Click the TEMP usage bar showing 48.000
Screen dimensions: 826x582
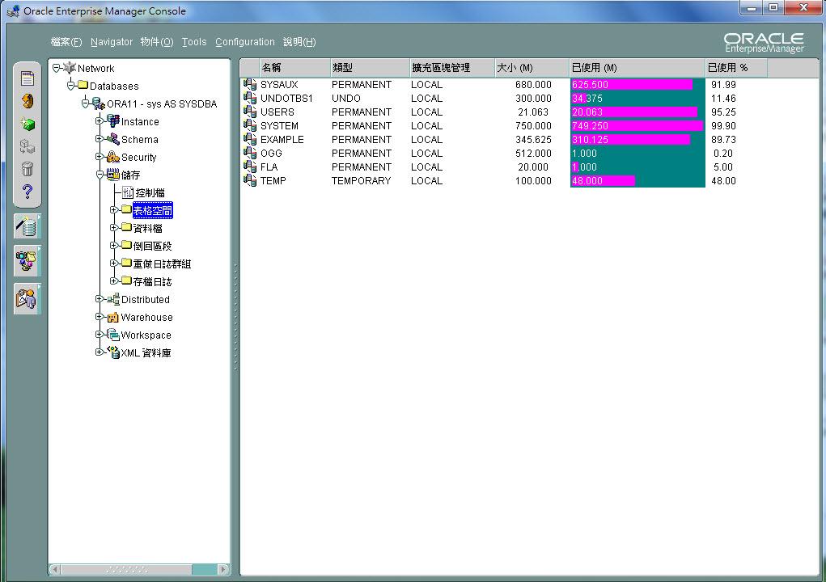tap(604, 180)
